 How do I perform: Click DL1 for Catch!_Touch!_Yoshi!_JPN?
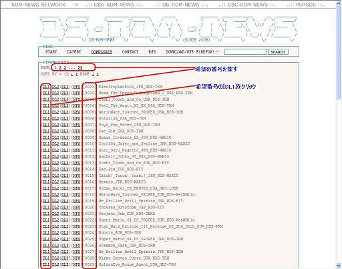[46, 176]
